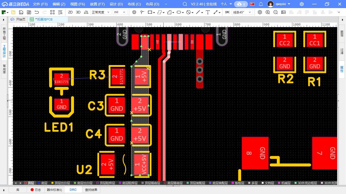Click the zoom out magnifier icon
This screenshot has height=194, width=346.
[276, 12]
